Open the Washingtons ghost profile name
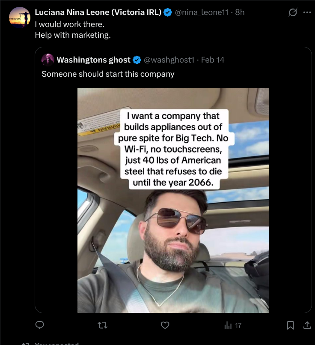 (93, 60)
